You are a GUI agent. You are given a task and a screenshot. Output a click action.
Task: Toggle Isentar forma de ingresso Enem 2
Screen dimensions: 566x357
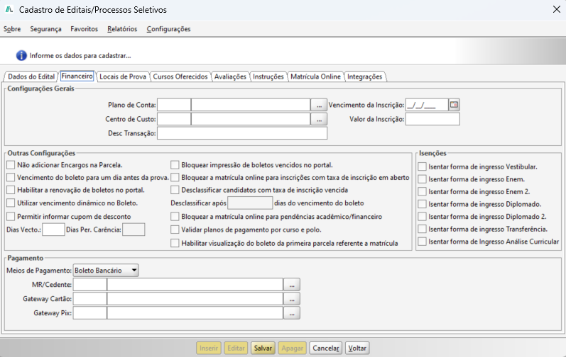coord(422,191)
